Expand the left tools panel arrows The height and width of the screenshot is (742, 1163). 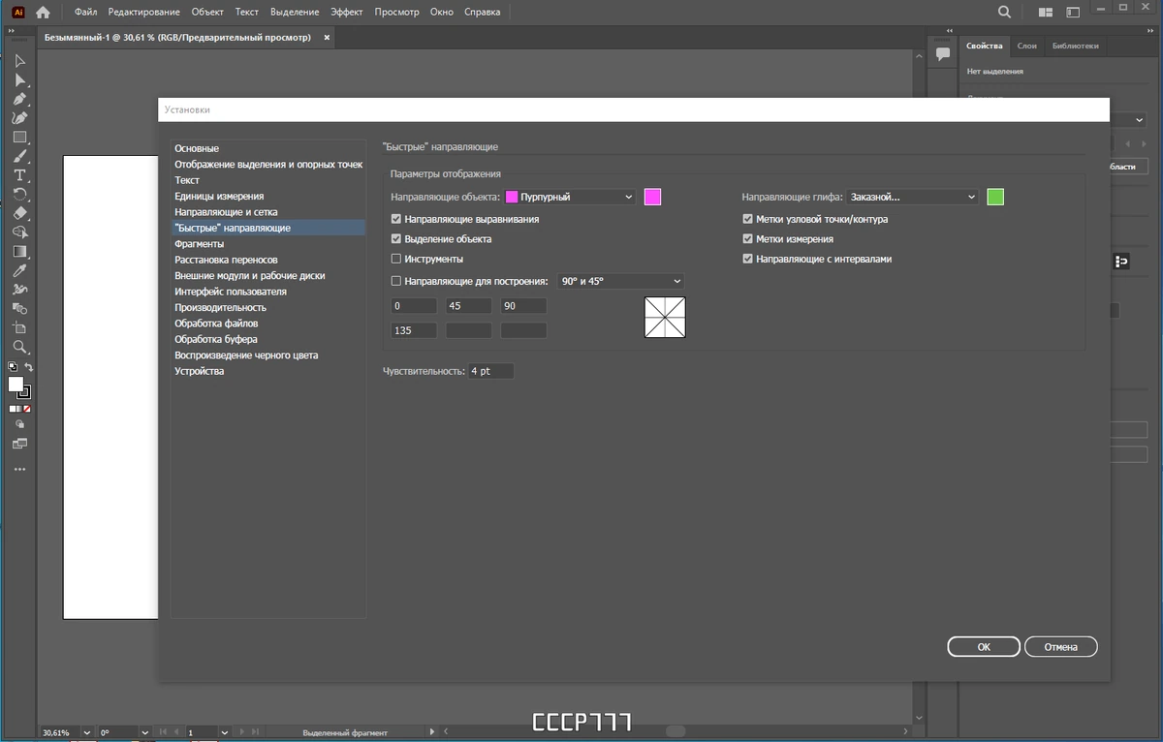(12, 31)
